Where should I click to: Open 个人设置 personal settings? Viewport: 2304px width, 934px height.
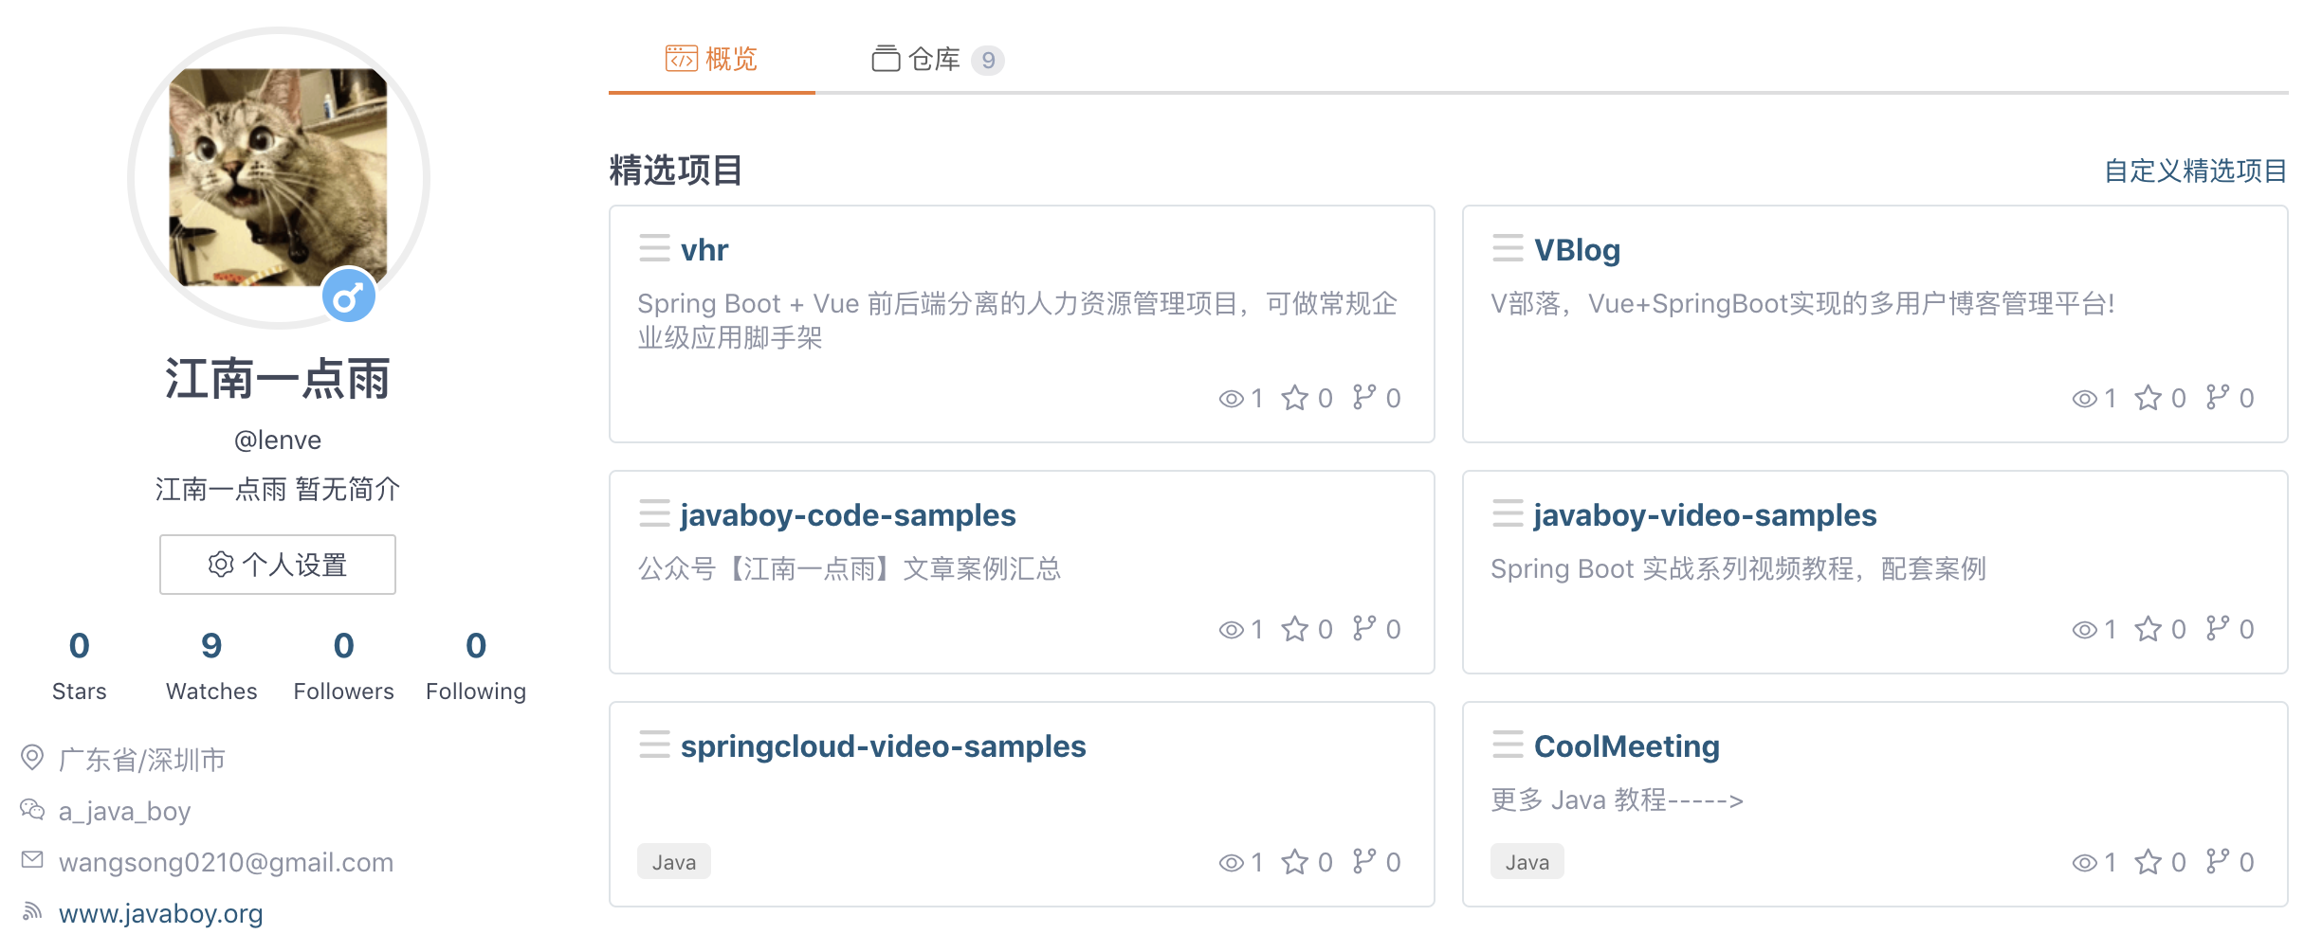click(x=278, y=565)
